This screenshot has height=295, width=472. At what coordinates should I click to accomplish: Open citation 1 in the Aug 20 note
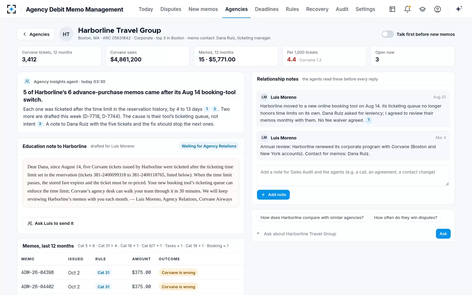click(x=369, y=120)
